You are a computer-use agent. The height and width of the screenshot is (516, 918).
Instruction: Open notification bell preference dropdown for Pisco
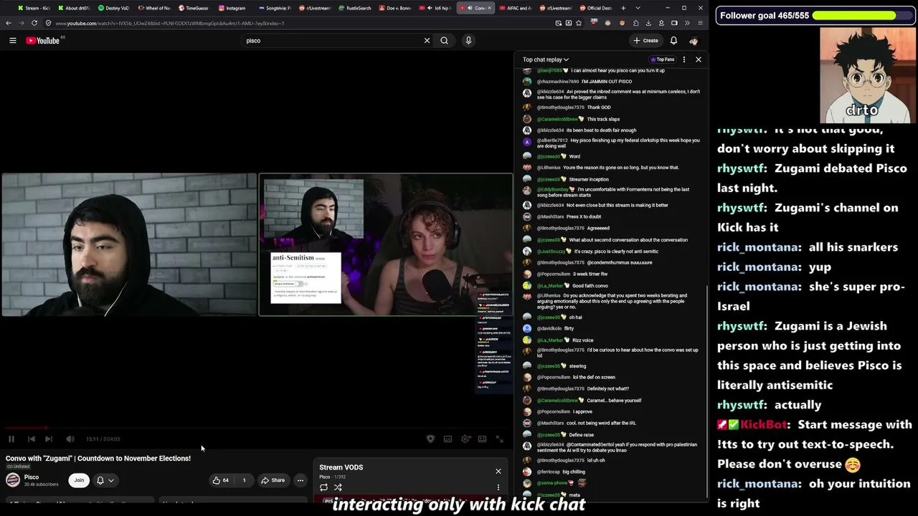click(x=105, y=480)
